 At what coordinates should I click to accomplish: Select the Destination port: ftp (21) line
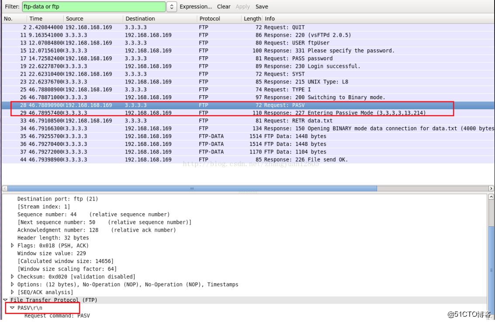click(58, 199)
